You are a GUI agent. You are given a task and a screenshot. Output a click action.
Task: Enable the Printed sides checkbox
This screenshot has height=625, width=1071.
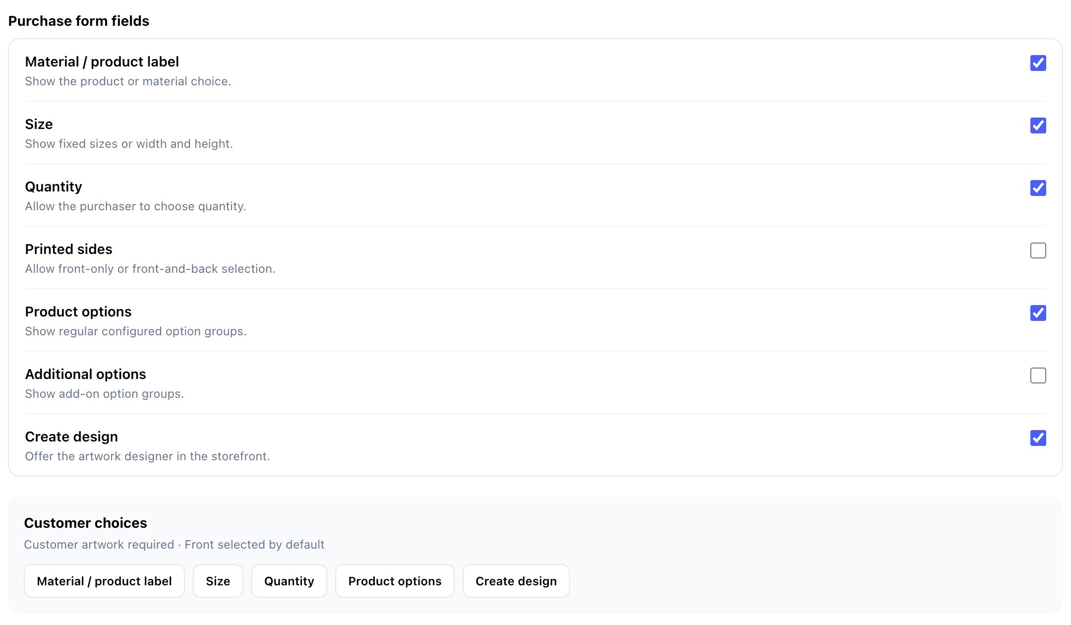pos(1038,250)
